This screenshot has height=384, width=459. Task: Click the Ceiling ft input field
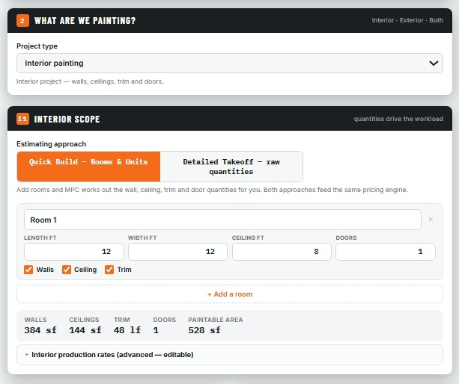coord(282,252)
